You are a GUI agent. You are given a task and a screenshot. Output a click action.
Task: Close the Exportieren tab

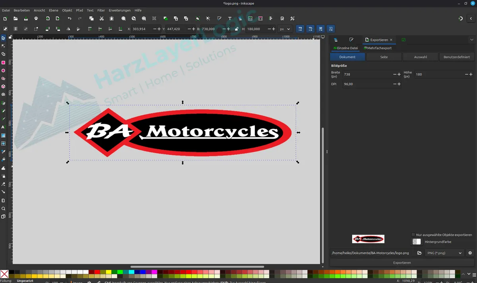pyautogui.click(x=391, y=40)
